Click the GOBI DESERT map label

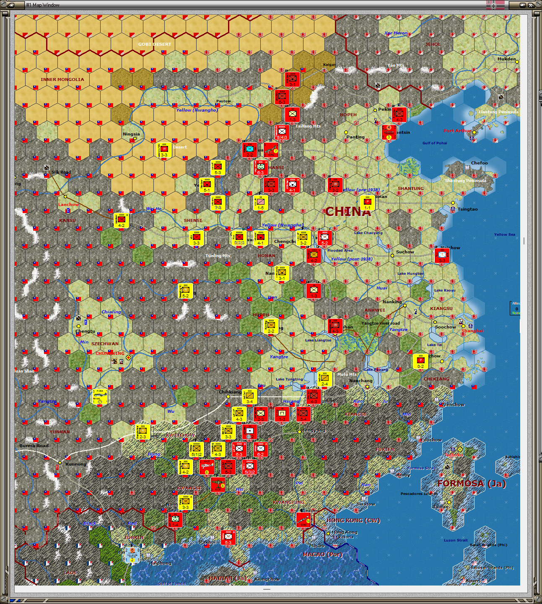pos(155,44)
